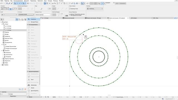The width and height of the screenshot is (178, 100).
Task: Select the Дуга/Окружность tool
Action: tap(33, 91)
